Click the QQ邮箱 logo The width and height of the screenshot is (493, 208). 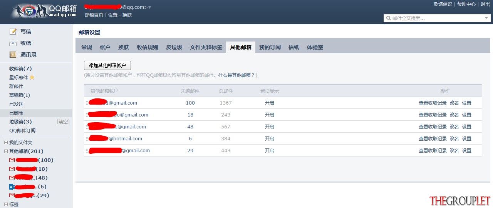(x=44, y=12)
